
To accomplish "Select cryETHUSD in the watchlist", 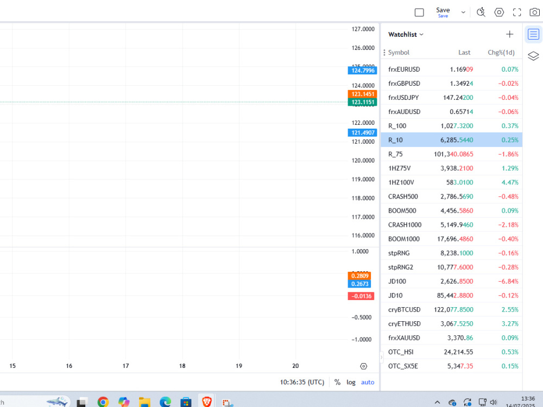I will [451, 324].
